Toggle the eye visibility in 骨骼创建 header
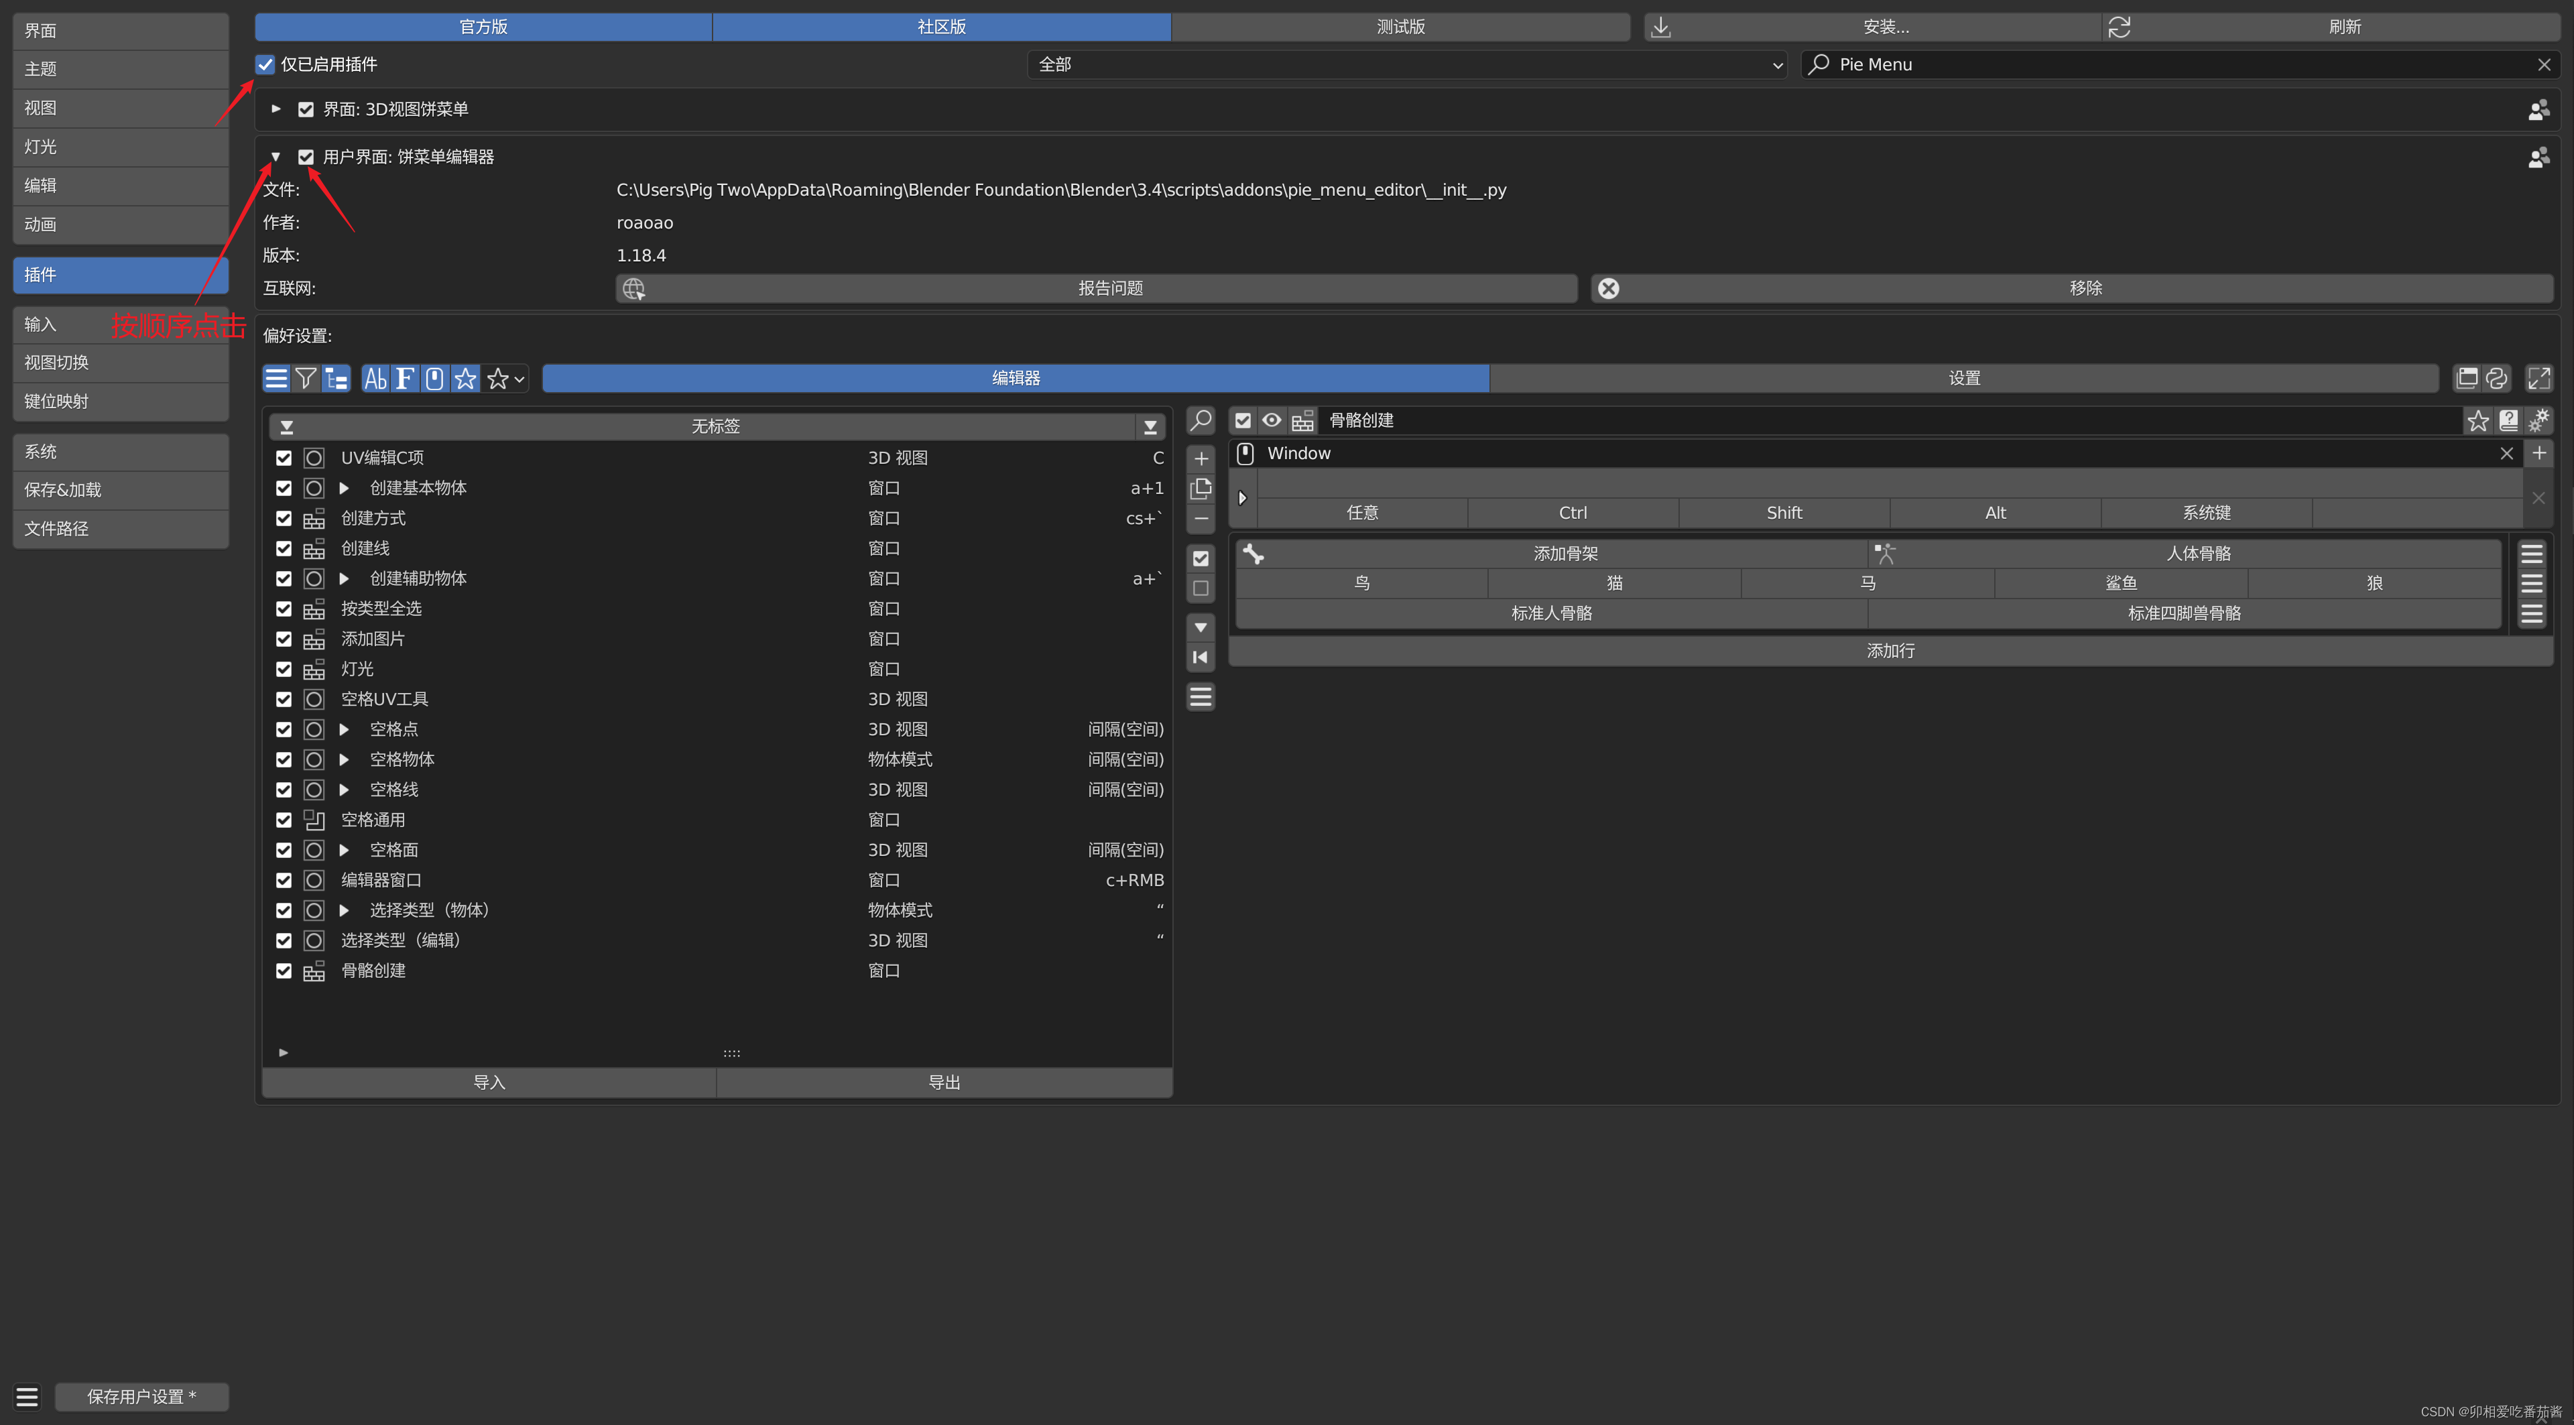This screenshot has height=1425, width=2574. (1272, 421)
